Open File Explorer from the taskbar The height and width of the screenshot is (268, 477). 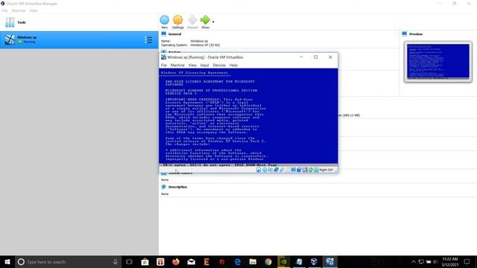tap(253, 261)
